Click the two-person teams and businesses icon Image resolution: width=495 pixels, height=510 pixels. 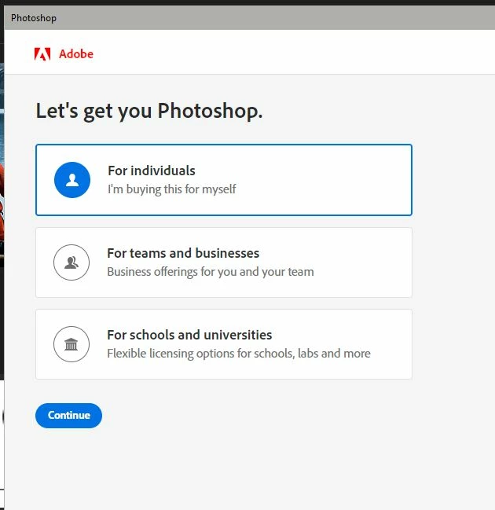[x=71, y=262]
